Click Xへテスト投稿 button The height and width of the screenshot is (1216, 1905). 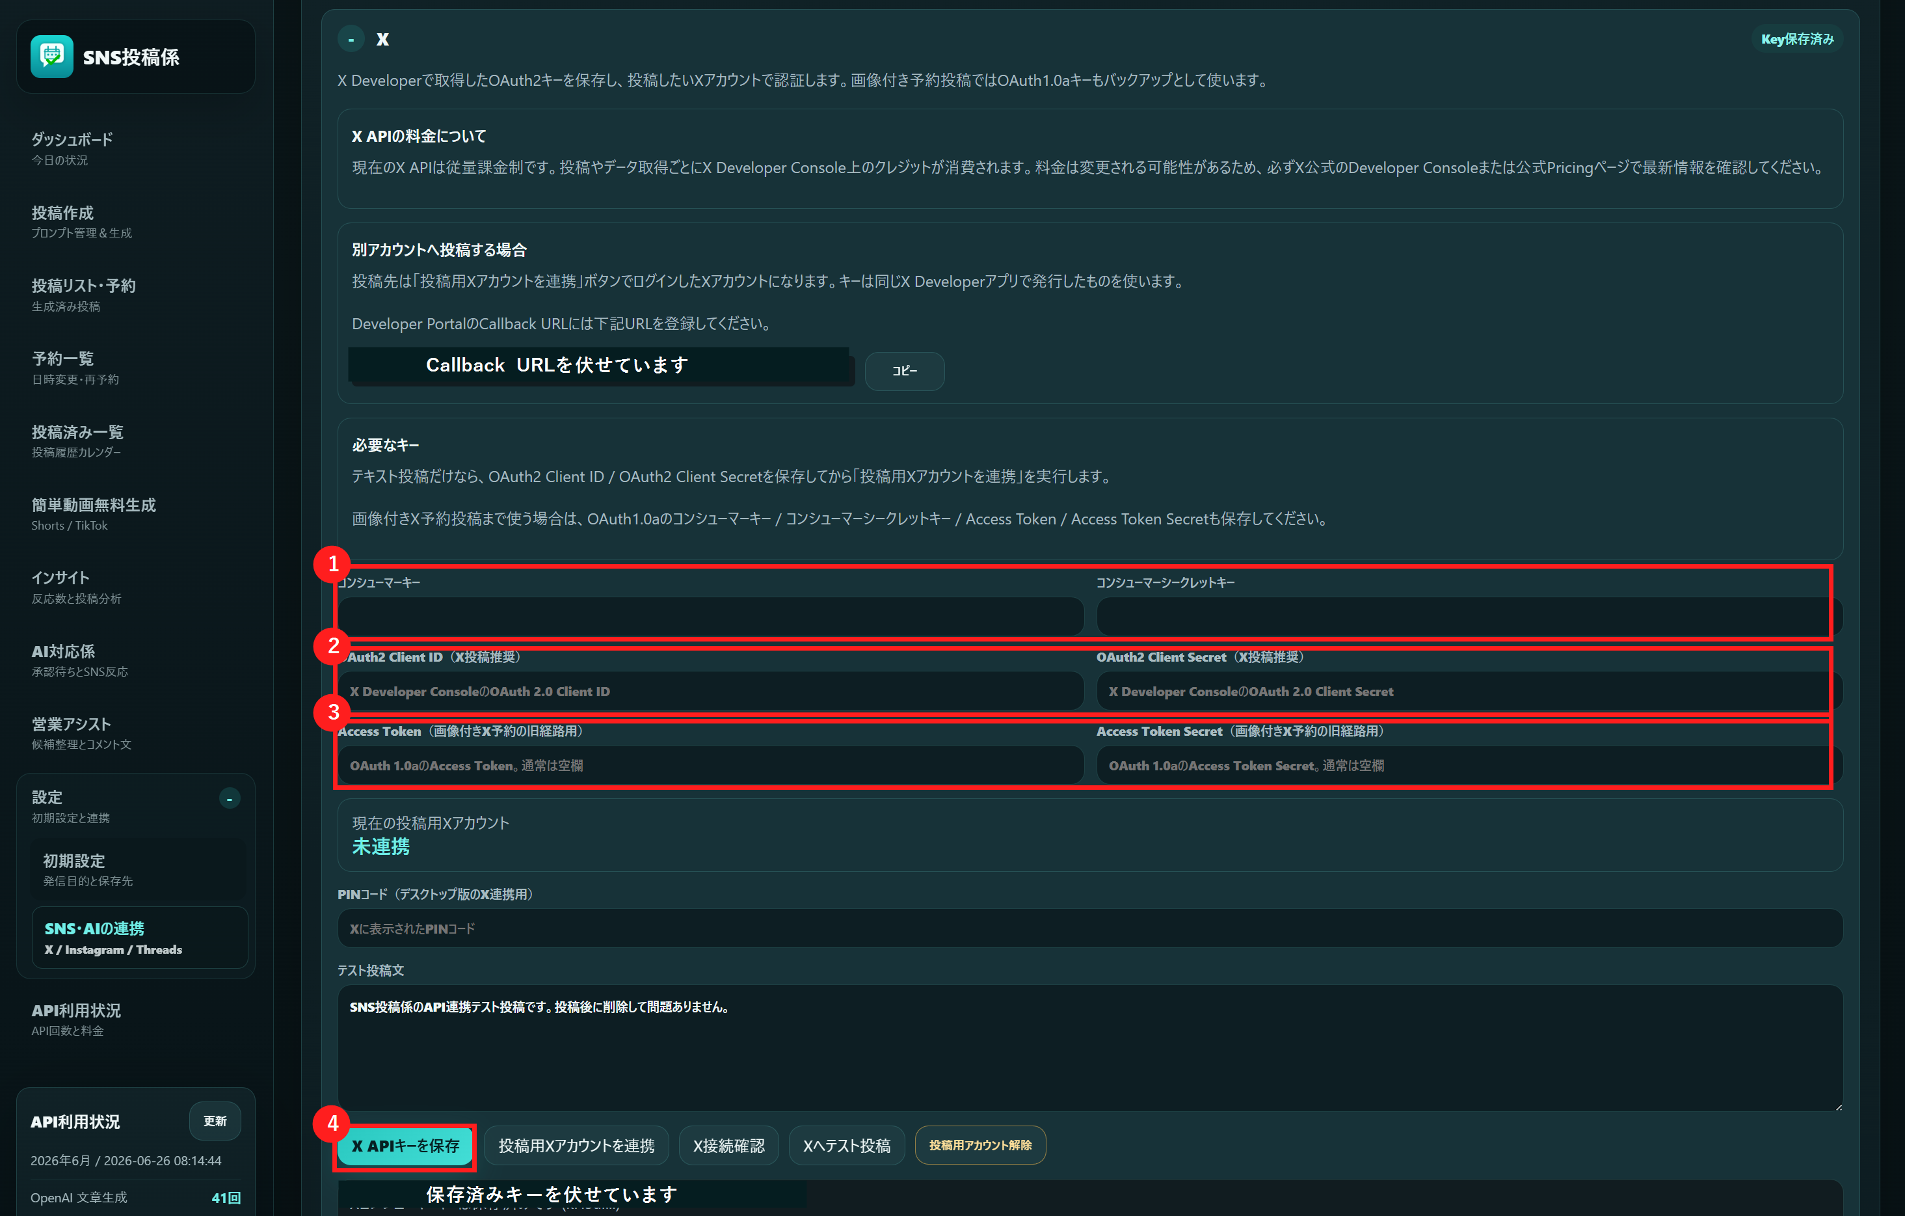tap(847, 1146)
